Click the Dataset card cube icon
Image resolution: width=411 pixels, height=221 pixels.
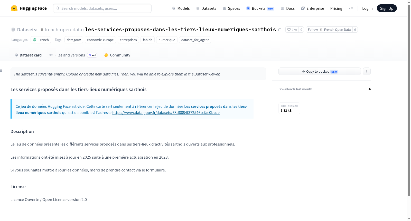pyautogui.click(x=16, y=55)
